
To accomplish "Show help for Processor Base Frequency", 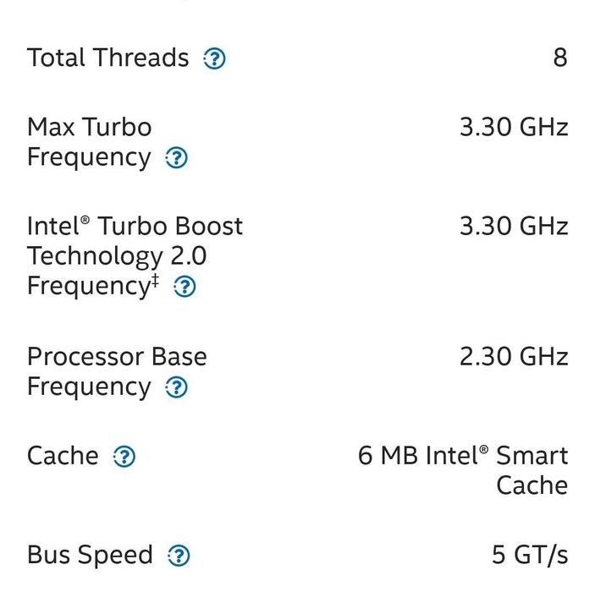I will pos(176,388).
